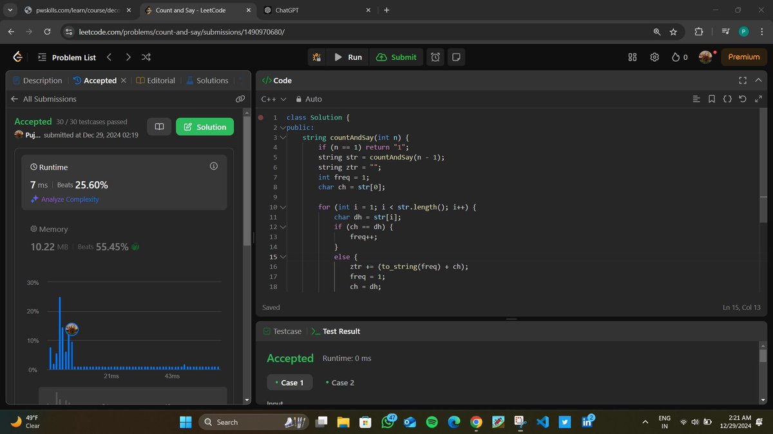Image resolution: width=773 pixels, height=434 pixels.
Task: Toggle Auto lock mode
Action: click(309, 99)
